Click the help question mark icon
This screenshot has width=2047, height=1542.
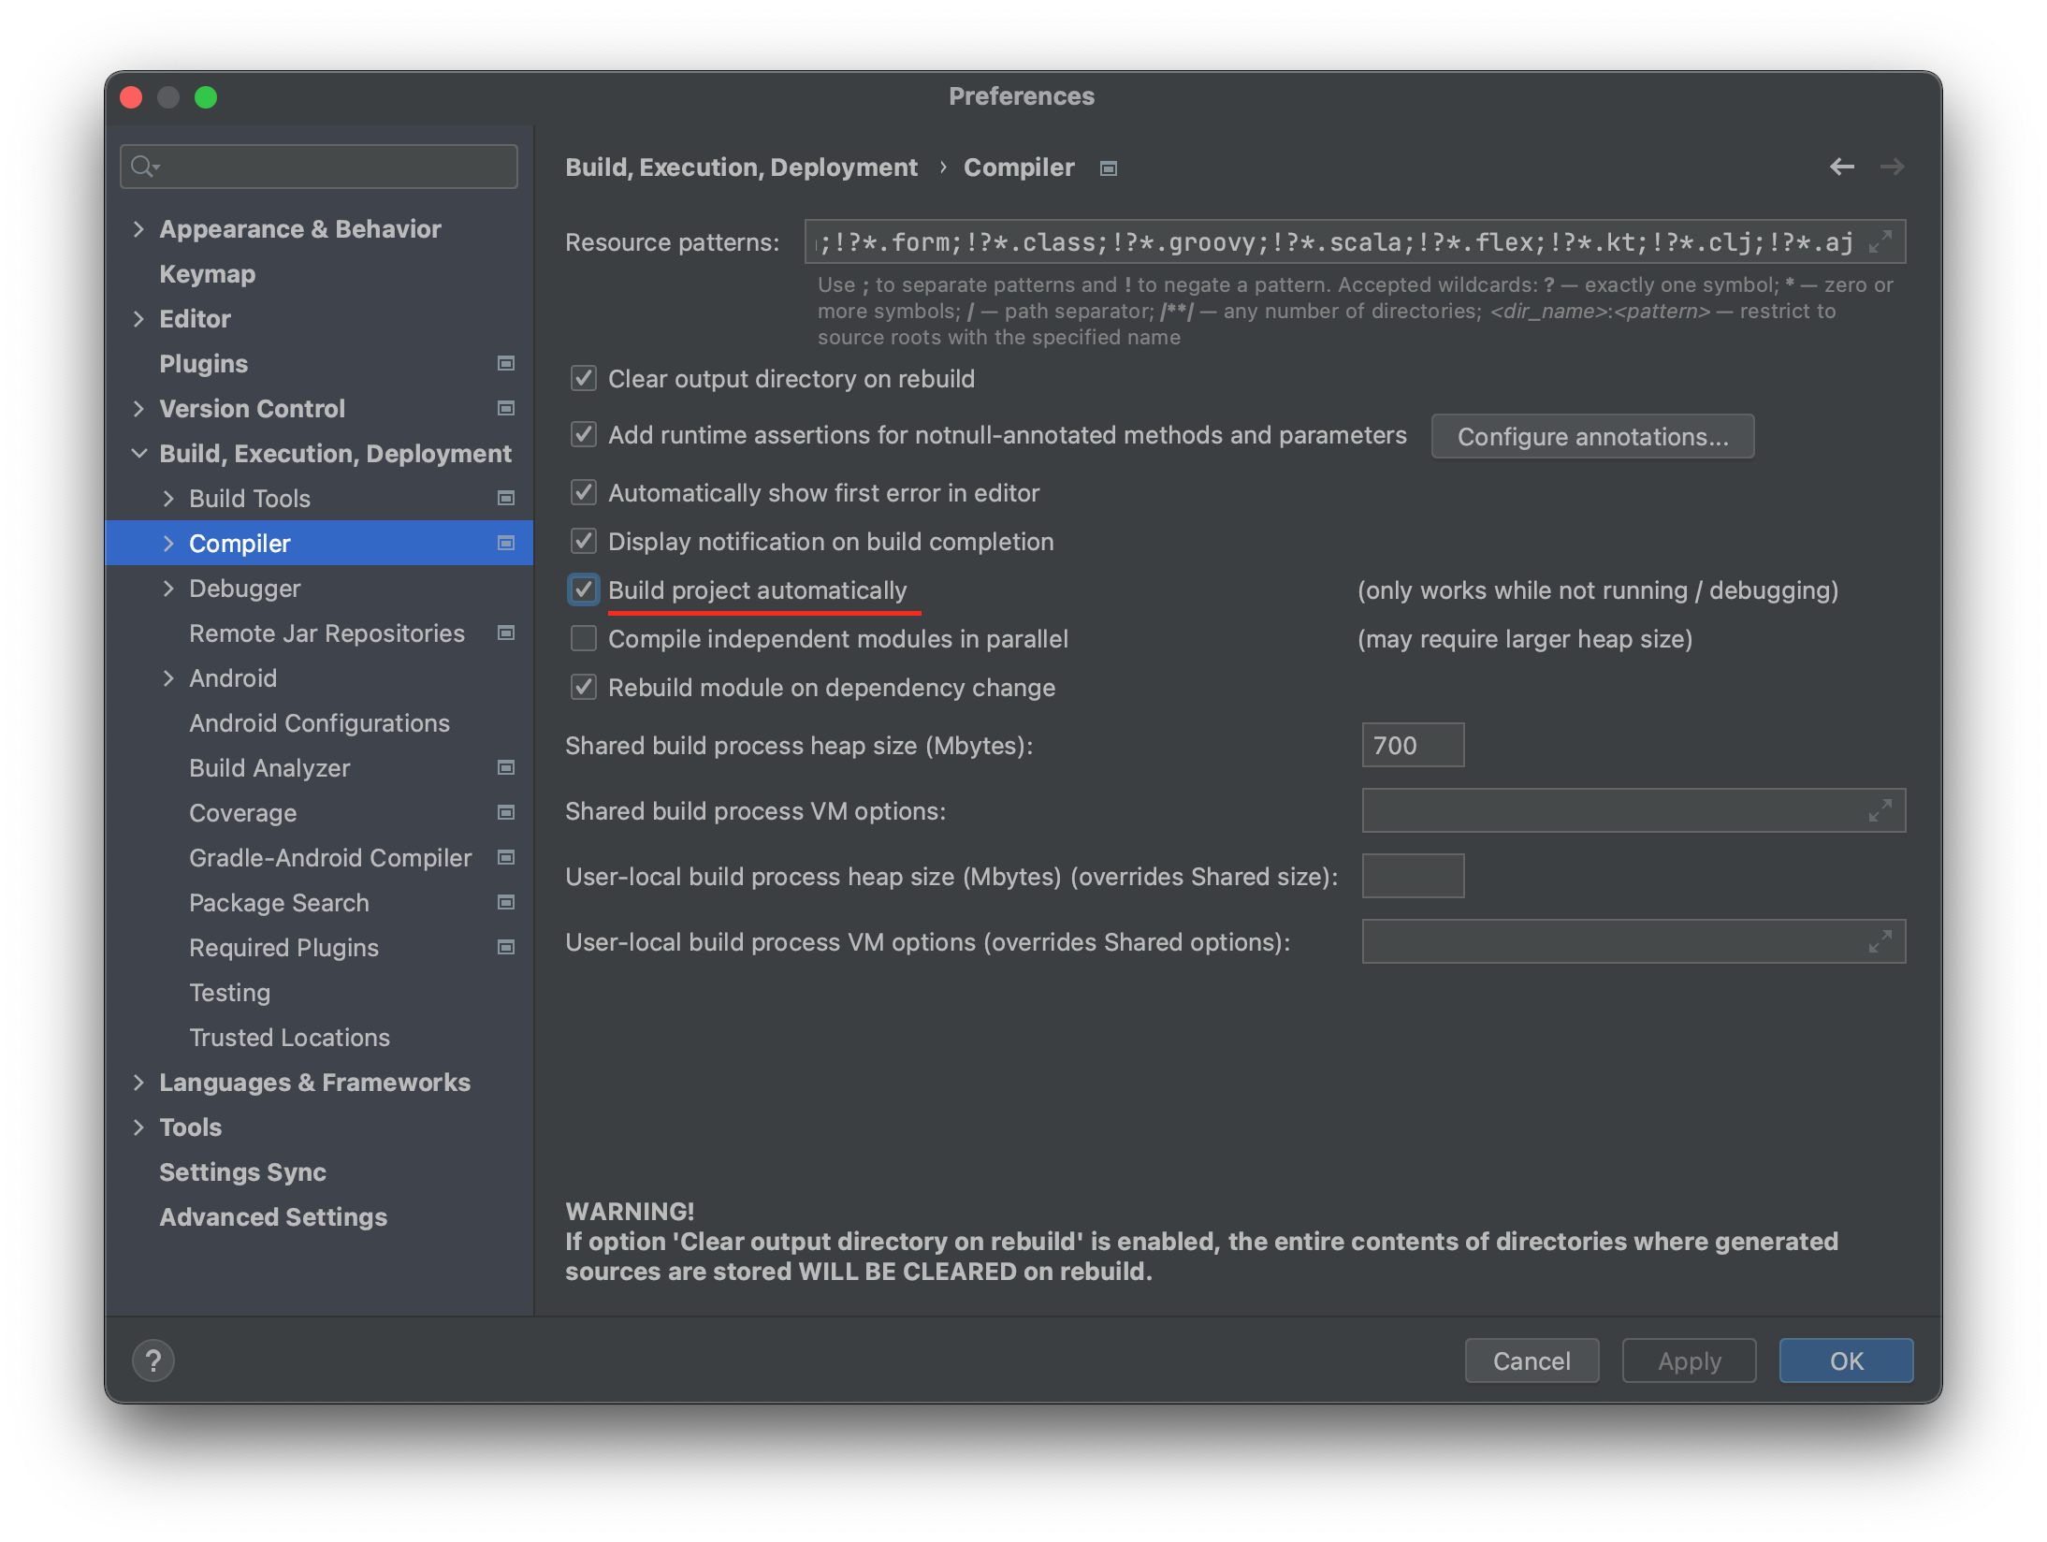(153, 1360)
